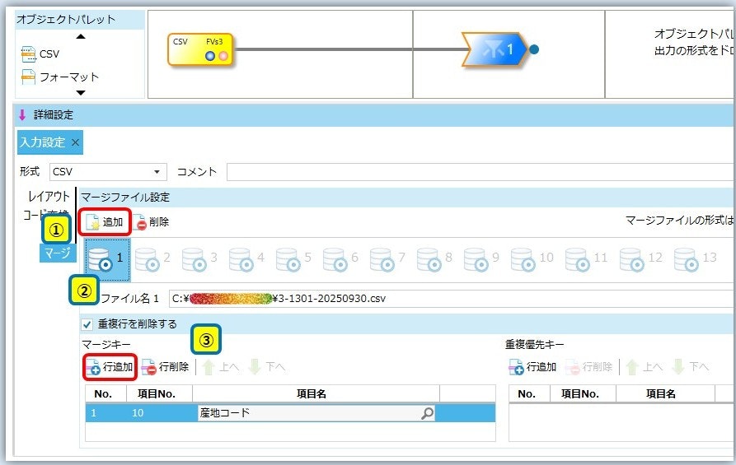Click the 項目No. value 10 cell
736x465 pixels.
pyautogui.click(x=159, y=413)
